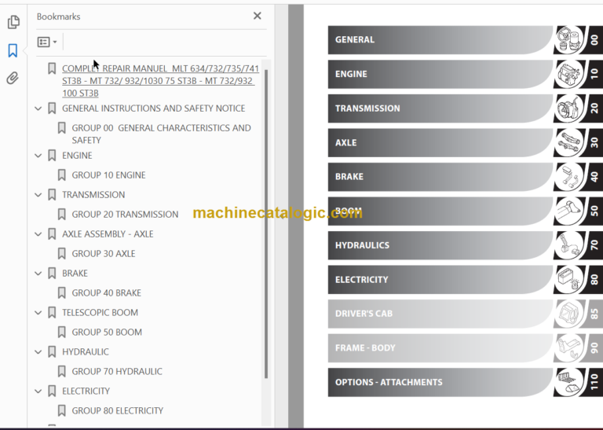Click bookmark icon beside GROUP 10 ENGINE

coord(61,175)
